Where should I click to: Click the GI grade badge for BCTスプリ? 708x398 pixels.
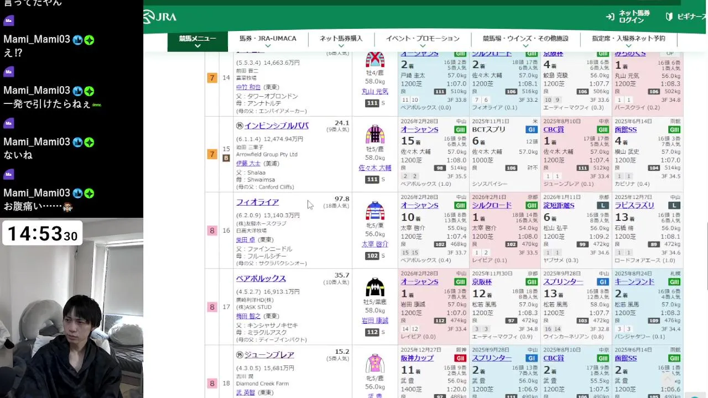tap(532, 129)
